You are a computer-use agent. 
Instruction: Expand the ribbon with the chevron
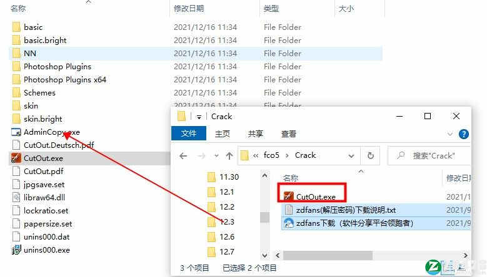pos(449,134)
